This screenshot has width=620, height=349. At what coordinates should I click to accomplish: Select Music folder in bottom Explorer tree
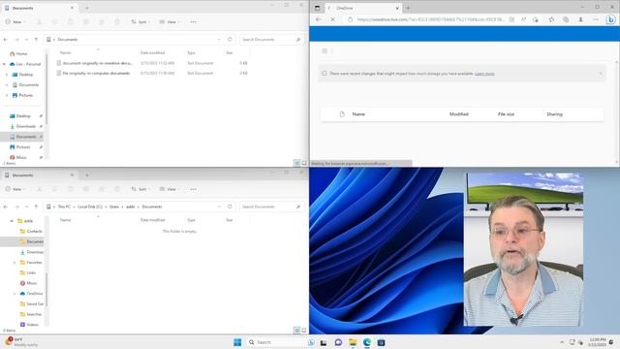tap(28, 283)
